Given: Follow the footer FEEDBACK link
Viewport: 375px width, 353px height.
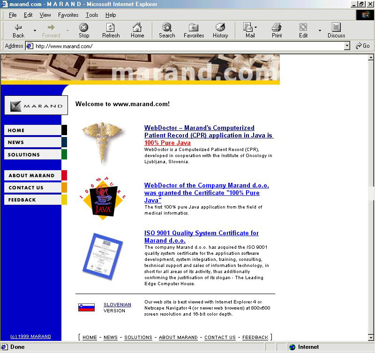Looking at the screenshot, I should (x=255, y=337).
